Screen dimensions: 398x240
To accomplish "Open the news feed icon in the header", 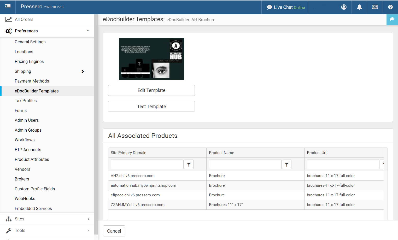I will [375, 7].
